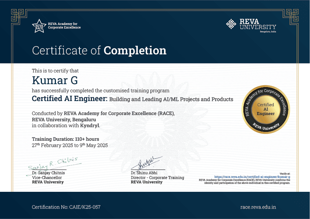Select the "Certificate of Completion" heading
This screenshot has width=310, height=219.
99,50
